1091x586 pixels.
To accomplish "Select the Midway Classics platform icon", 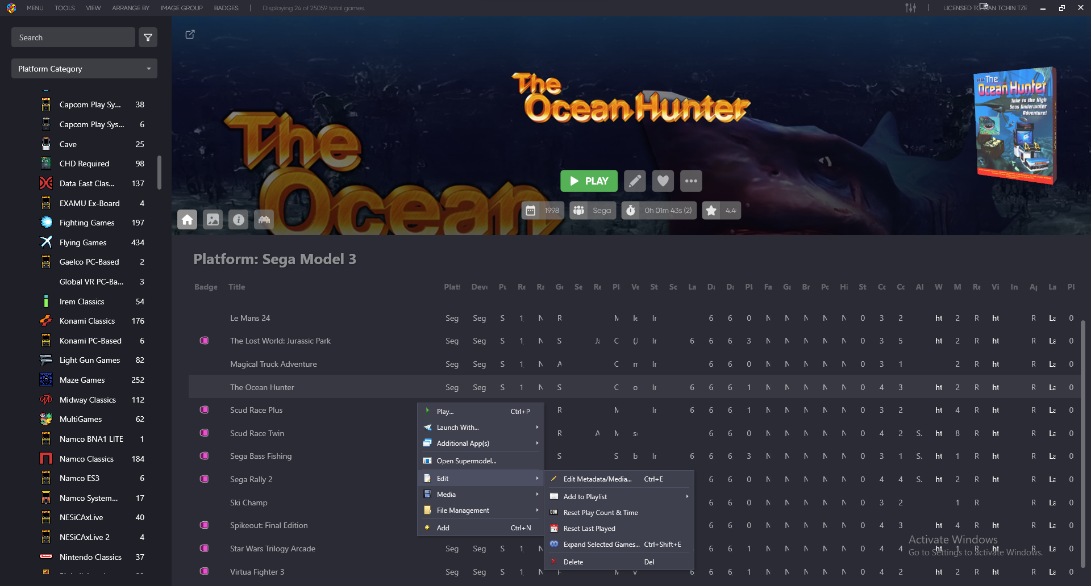I will point(46,400).
